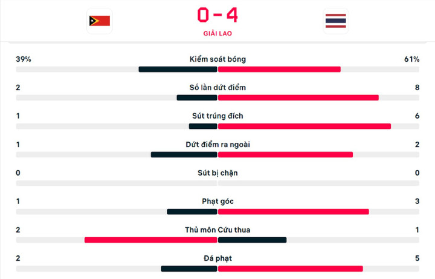Image resolution: width=435 pixels, height=279 pixels.
Task: Click the red shots bar showing 8
Action: coord(298,97)
